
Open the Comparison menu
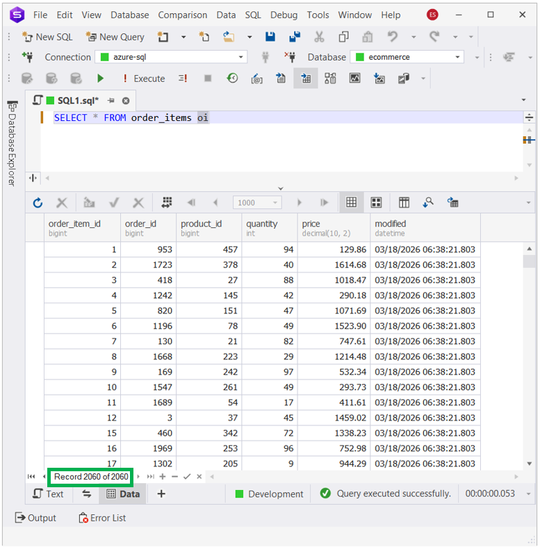pyautogui.click(x=183, y=15)
